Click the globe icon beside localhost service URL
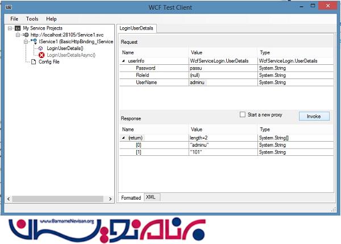Image resolution: width=341 pixels, height=244 pixels. pyautogui.click(x=26, y=35)
